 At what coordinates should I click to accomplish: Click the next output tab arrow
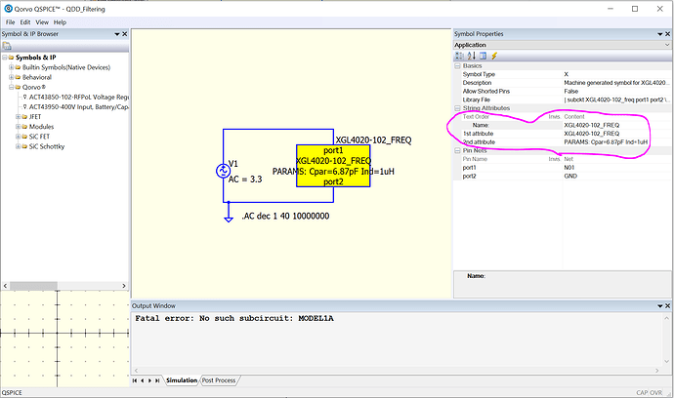click(149, 380)
